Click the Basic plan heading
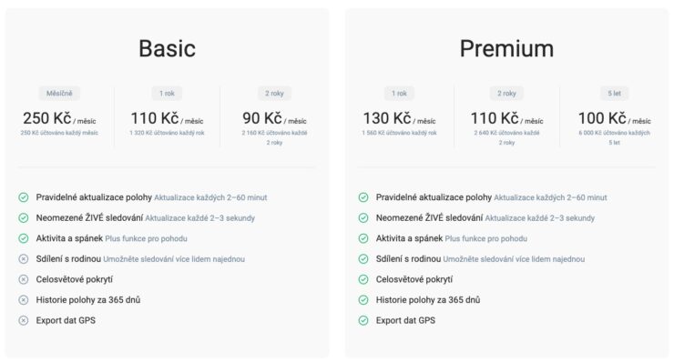 tap(167, 48)
